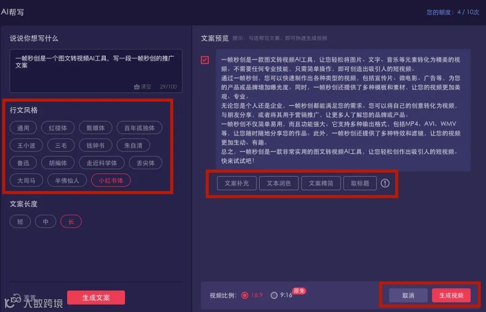Click inside the prompt text input box
Viewport: 486px width, 312px height.
point(96,71)
